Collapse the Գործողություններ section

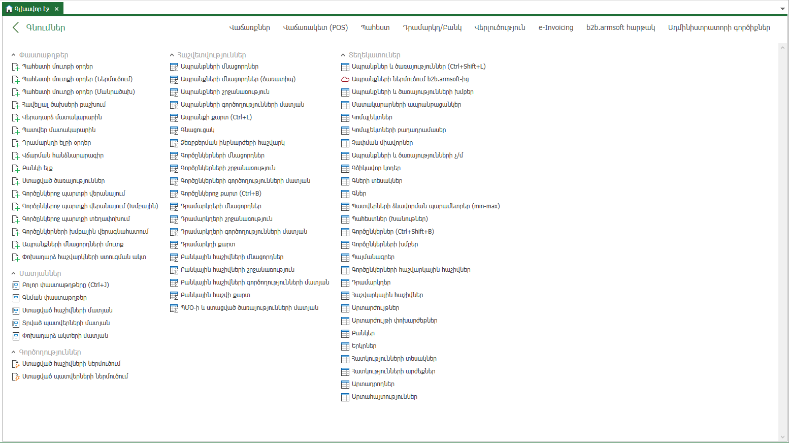pos(14,352)
